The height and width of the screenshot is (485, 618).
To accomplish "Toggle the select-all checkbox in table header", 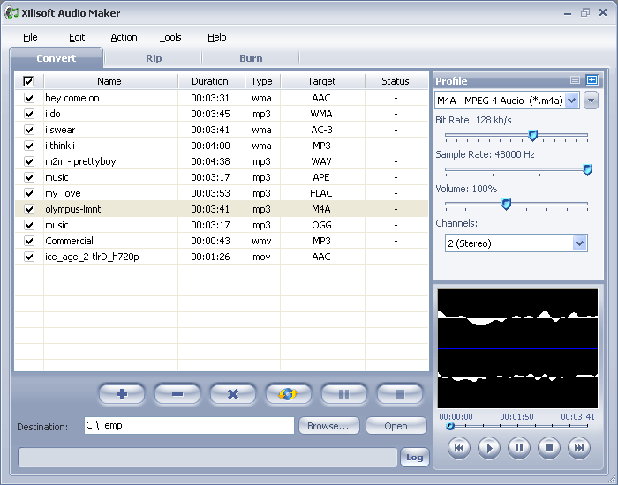I will (x=28, y=81).
